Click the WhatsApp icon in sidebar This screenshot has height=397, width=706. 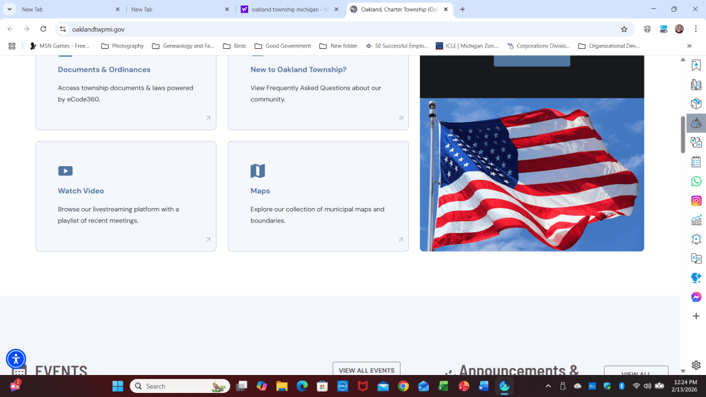click(696, 181)
